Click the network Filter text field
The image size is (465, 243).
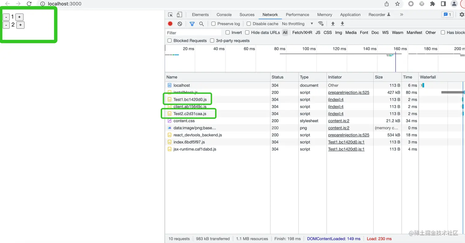(x=193, y=33)
